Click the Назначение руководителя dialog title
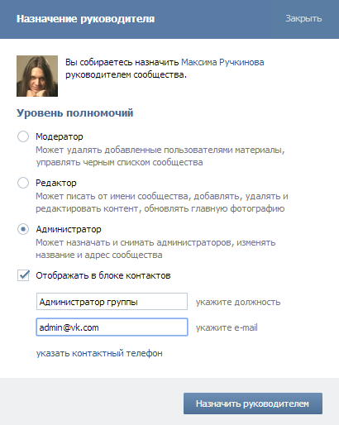The width and height of the screenshot is (339, 425). [85, 19]
